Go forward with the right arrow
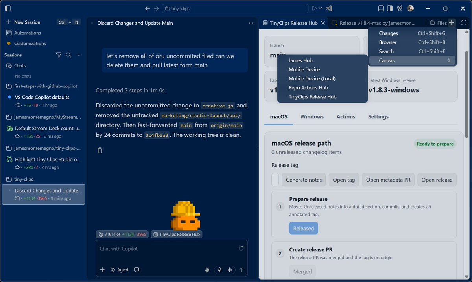 pyautogui.click(x=156, y=8)
